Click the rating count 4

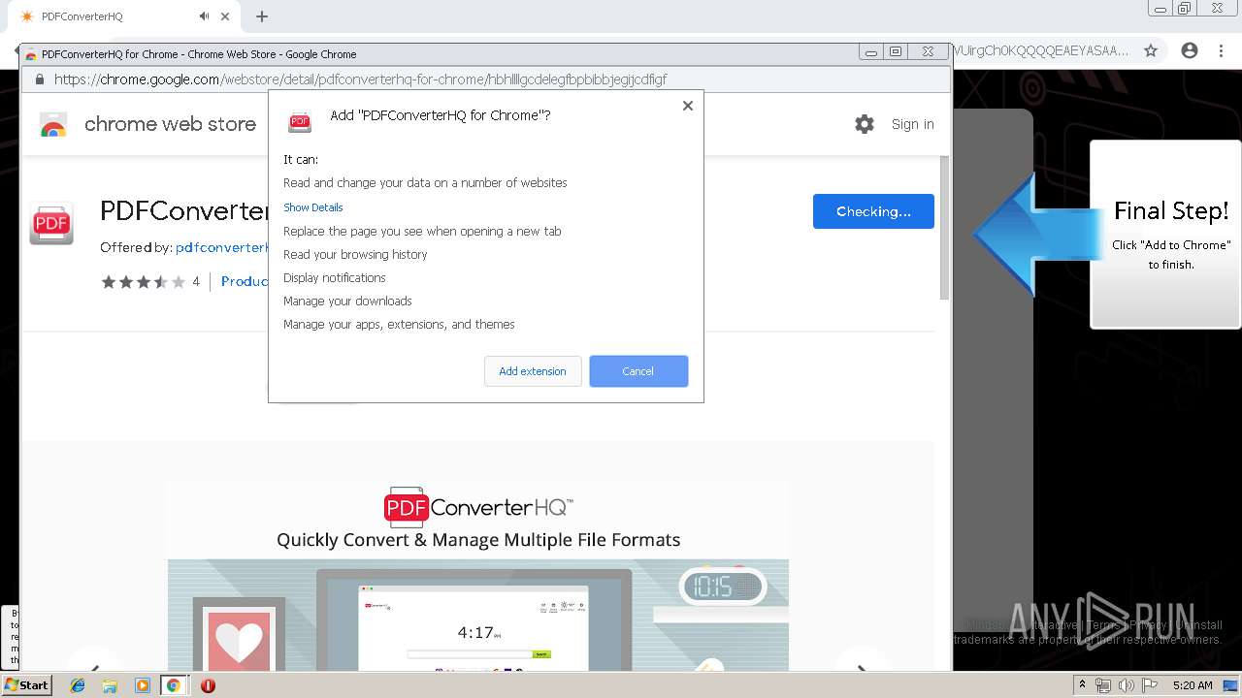pos(196,282)
